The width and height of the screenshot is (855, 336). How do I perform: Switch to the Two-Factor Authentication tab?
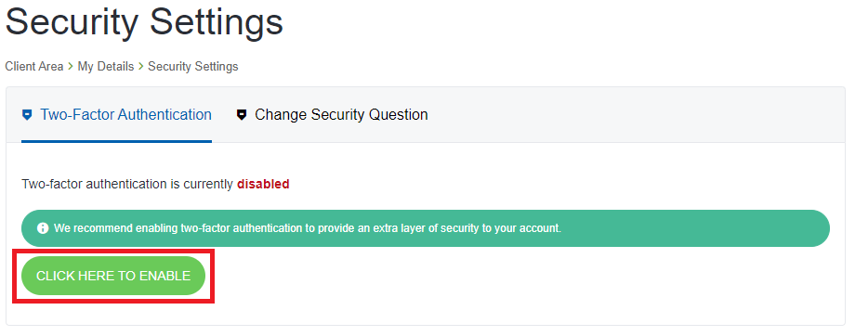pyautogui.click(x=117, y=115)
